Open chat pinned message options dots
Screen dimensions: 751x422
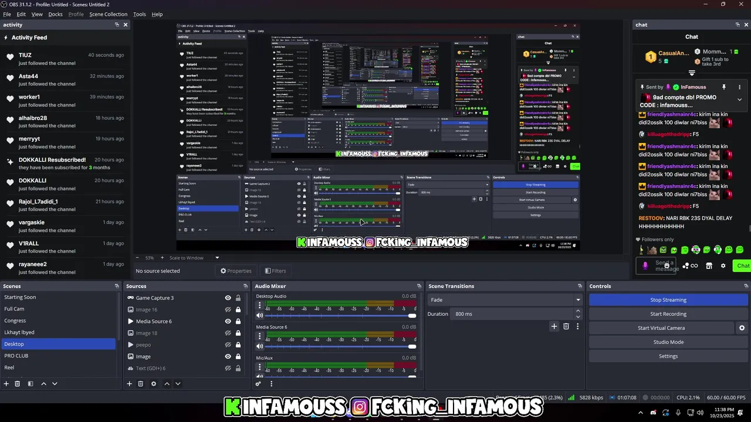pos(739,87)
